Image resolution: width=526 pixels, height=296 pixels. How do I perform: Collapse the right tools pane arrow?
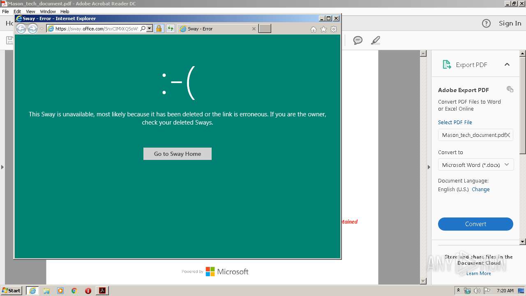[x=429, y=167]
